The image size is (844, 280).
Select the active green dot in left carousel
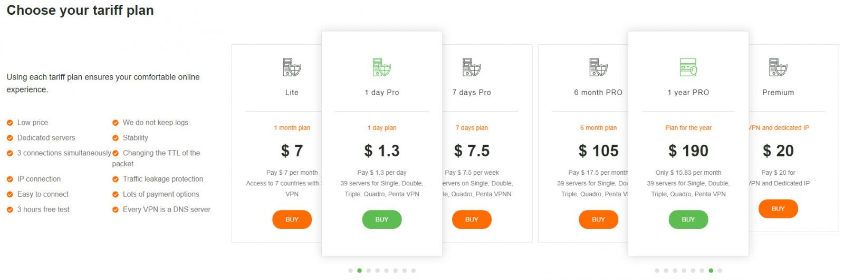coord(359,271)
